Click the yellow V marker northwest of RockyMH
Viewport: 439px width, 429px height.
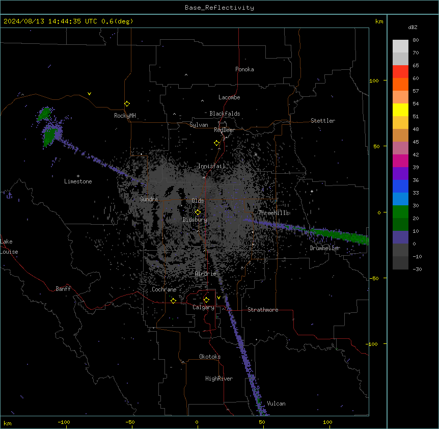pyautogui.click(x=89, y=94)
